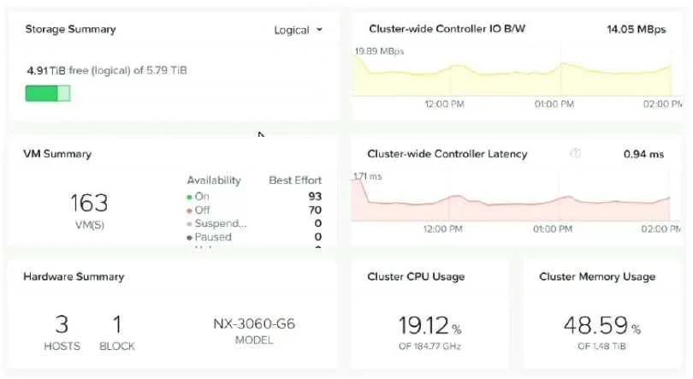Screen dimensions: 693x379
Task: Click the green On status dot
Action: [x=189, y=197]
